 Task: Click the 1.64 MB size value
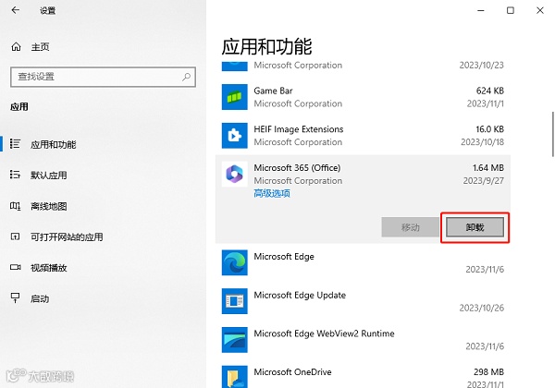pos(488,168)
